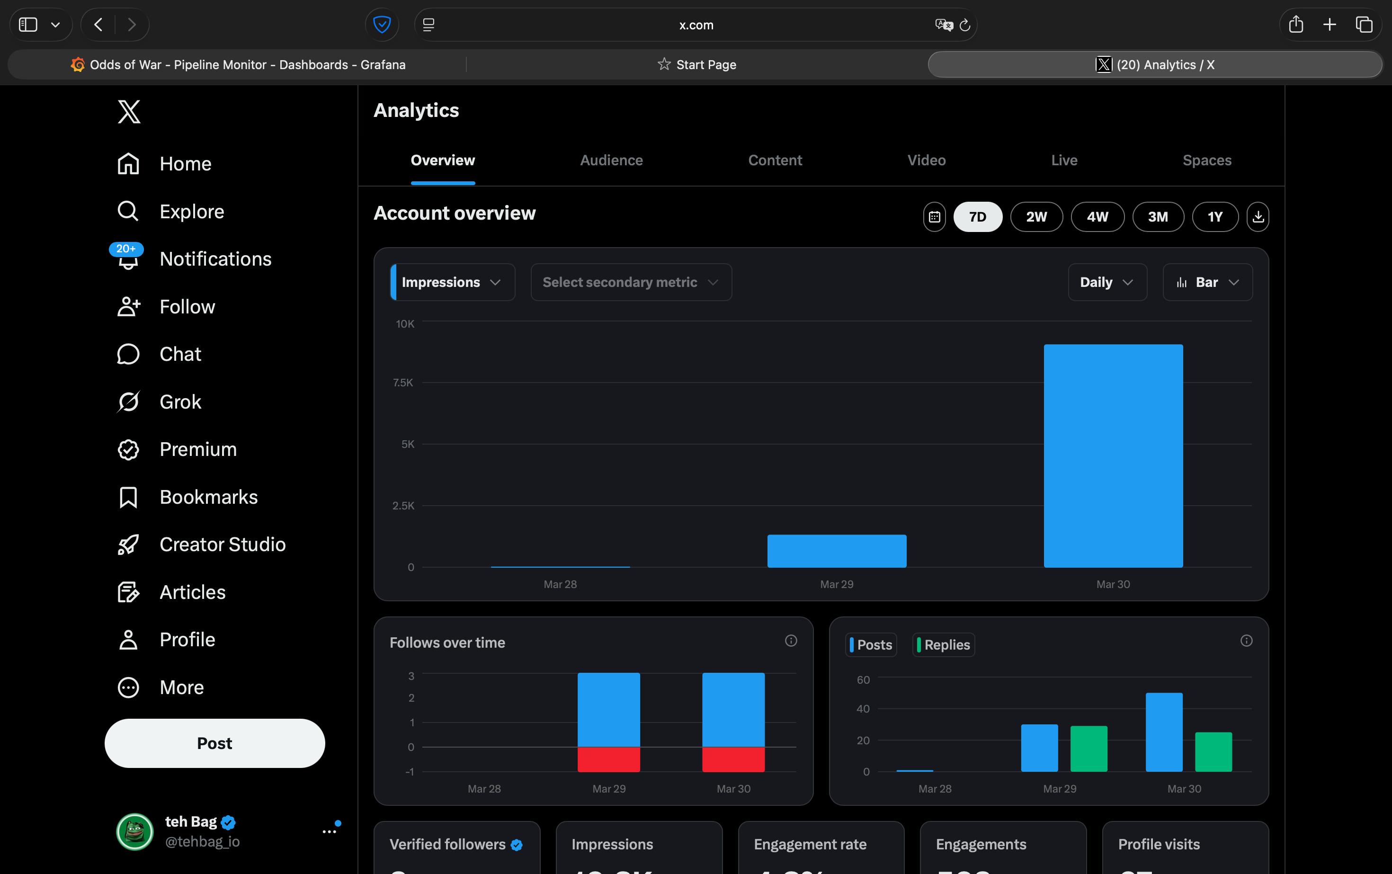The image size is (1392, 874).
Task: Switch to the Video tab
Action: [x=927, y=160]
